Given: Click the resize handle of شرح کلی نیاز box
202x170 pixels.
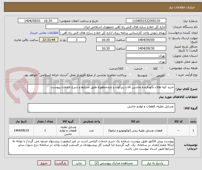Looking at the screenshot, I should click(29, 92).
